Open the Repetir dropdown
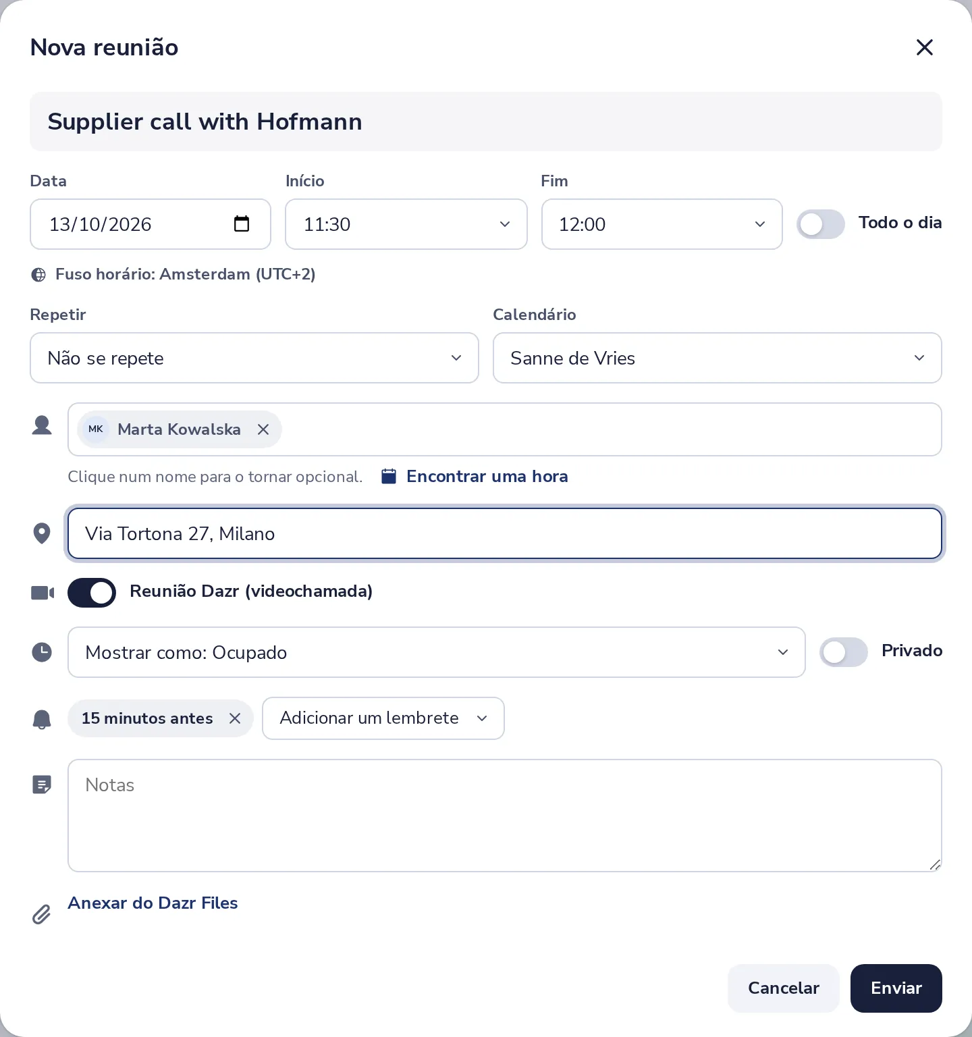Screen dimensions: 972x1037 point(254,358)
